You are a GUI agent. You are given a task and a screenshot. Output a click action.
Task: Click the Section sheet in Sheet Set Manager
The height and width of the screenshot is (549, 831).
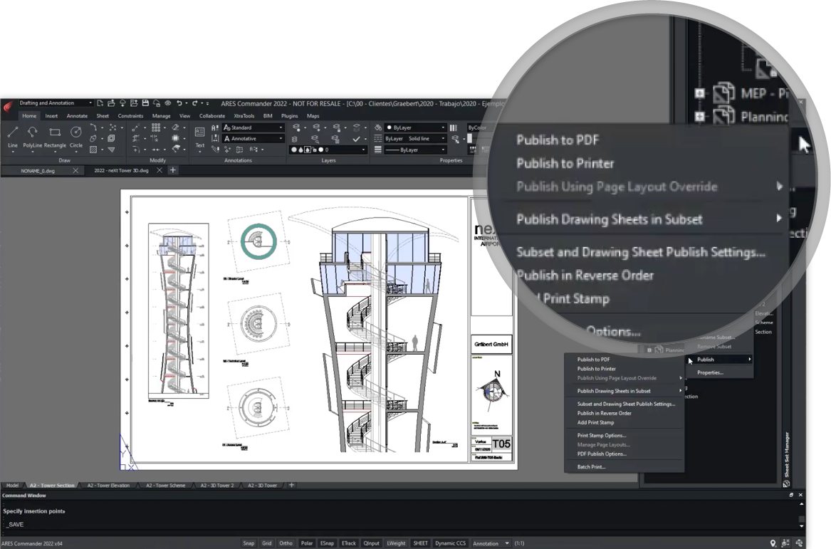pyautogui.click(x=763, y=333)
